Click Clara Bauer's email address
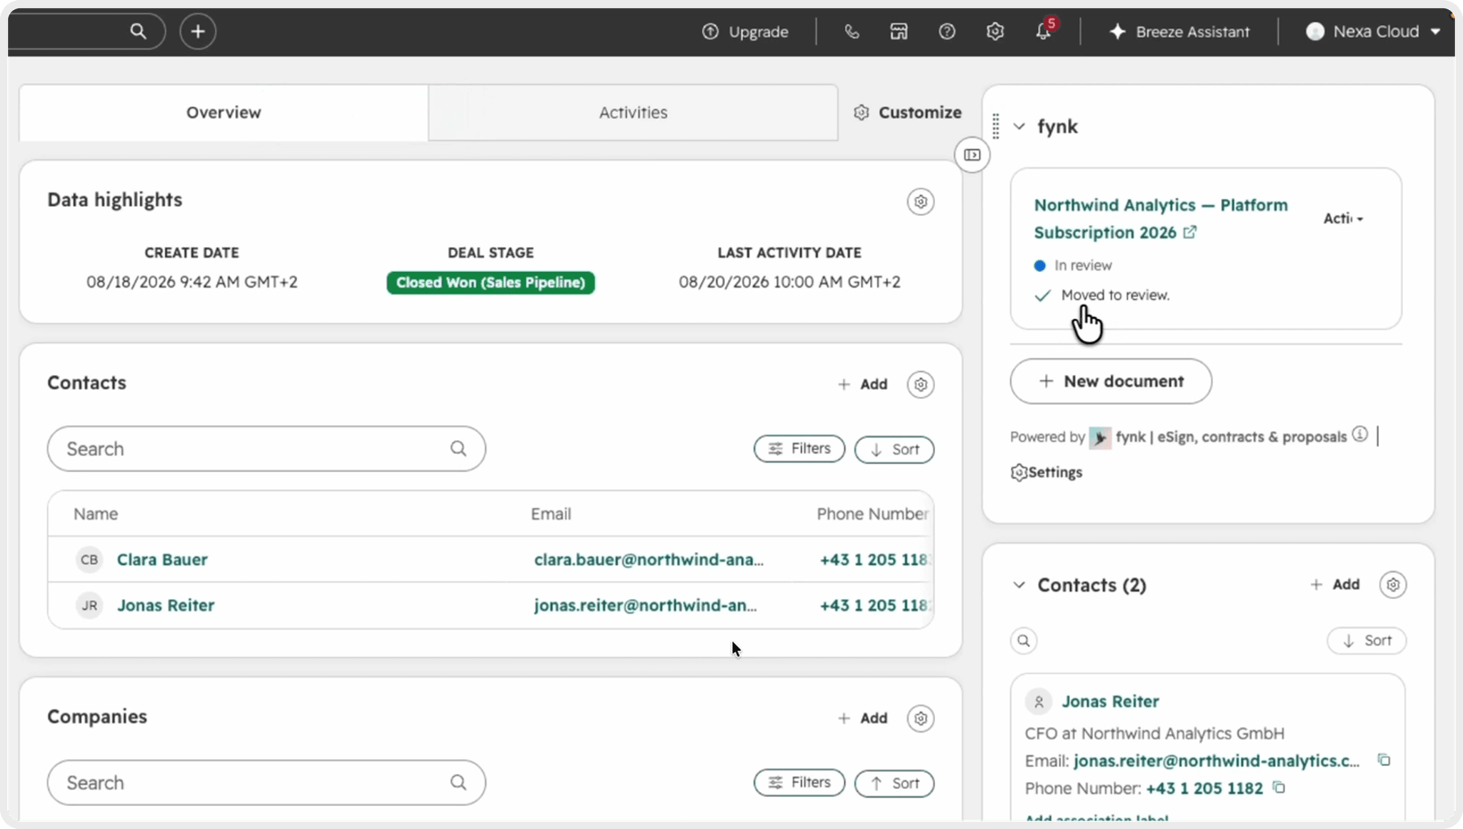The image size is (1463, 829). pos(649,560)
